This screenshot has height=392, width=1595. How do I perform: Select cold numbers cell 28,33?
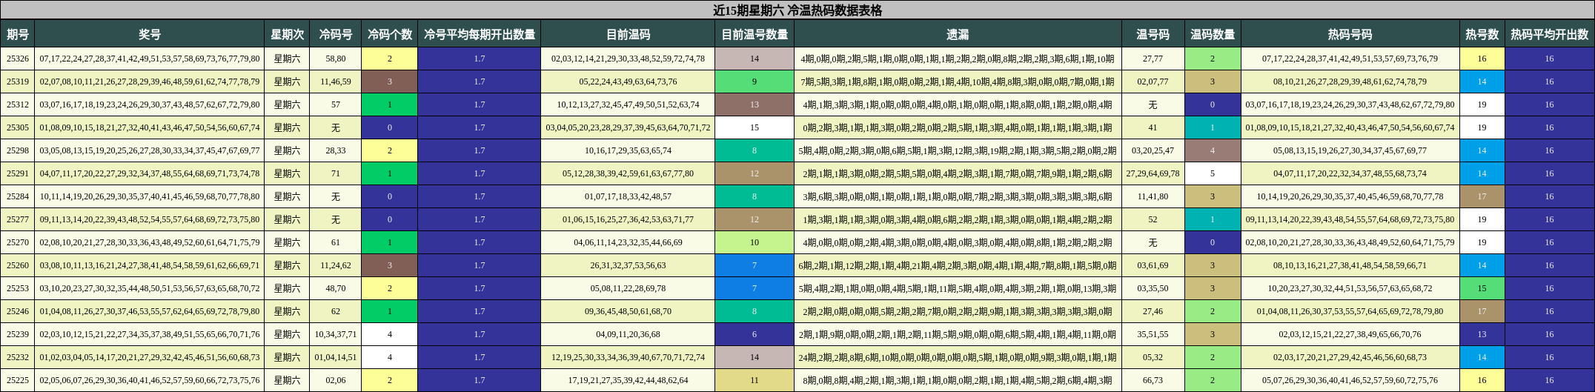point(336,150)
